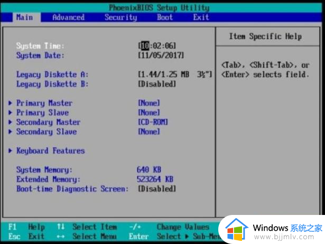The width and height of the screenshot is (325, 244).
Task: Expand the Primary Master submenu arrow
Action: pos(10,103)
